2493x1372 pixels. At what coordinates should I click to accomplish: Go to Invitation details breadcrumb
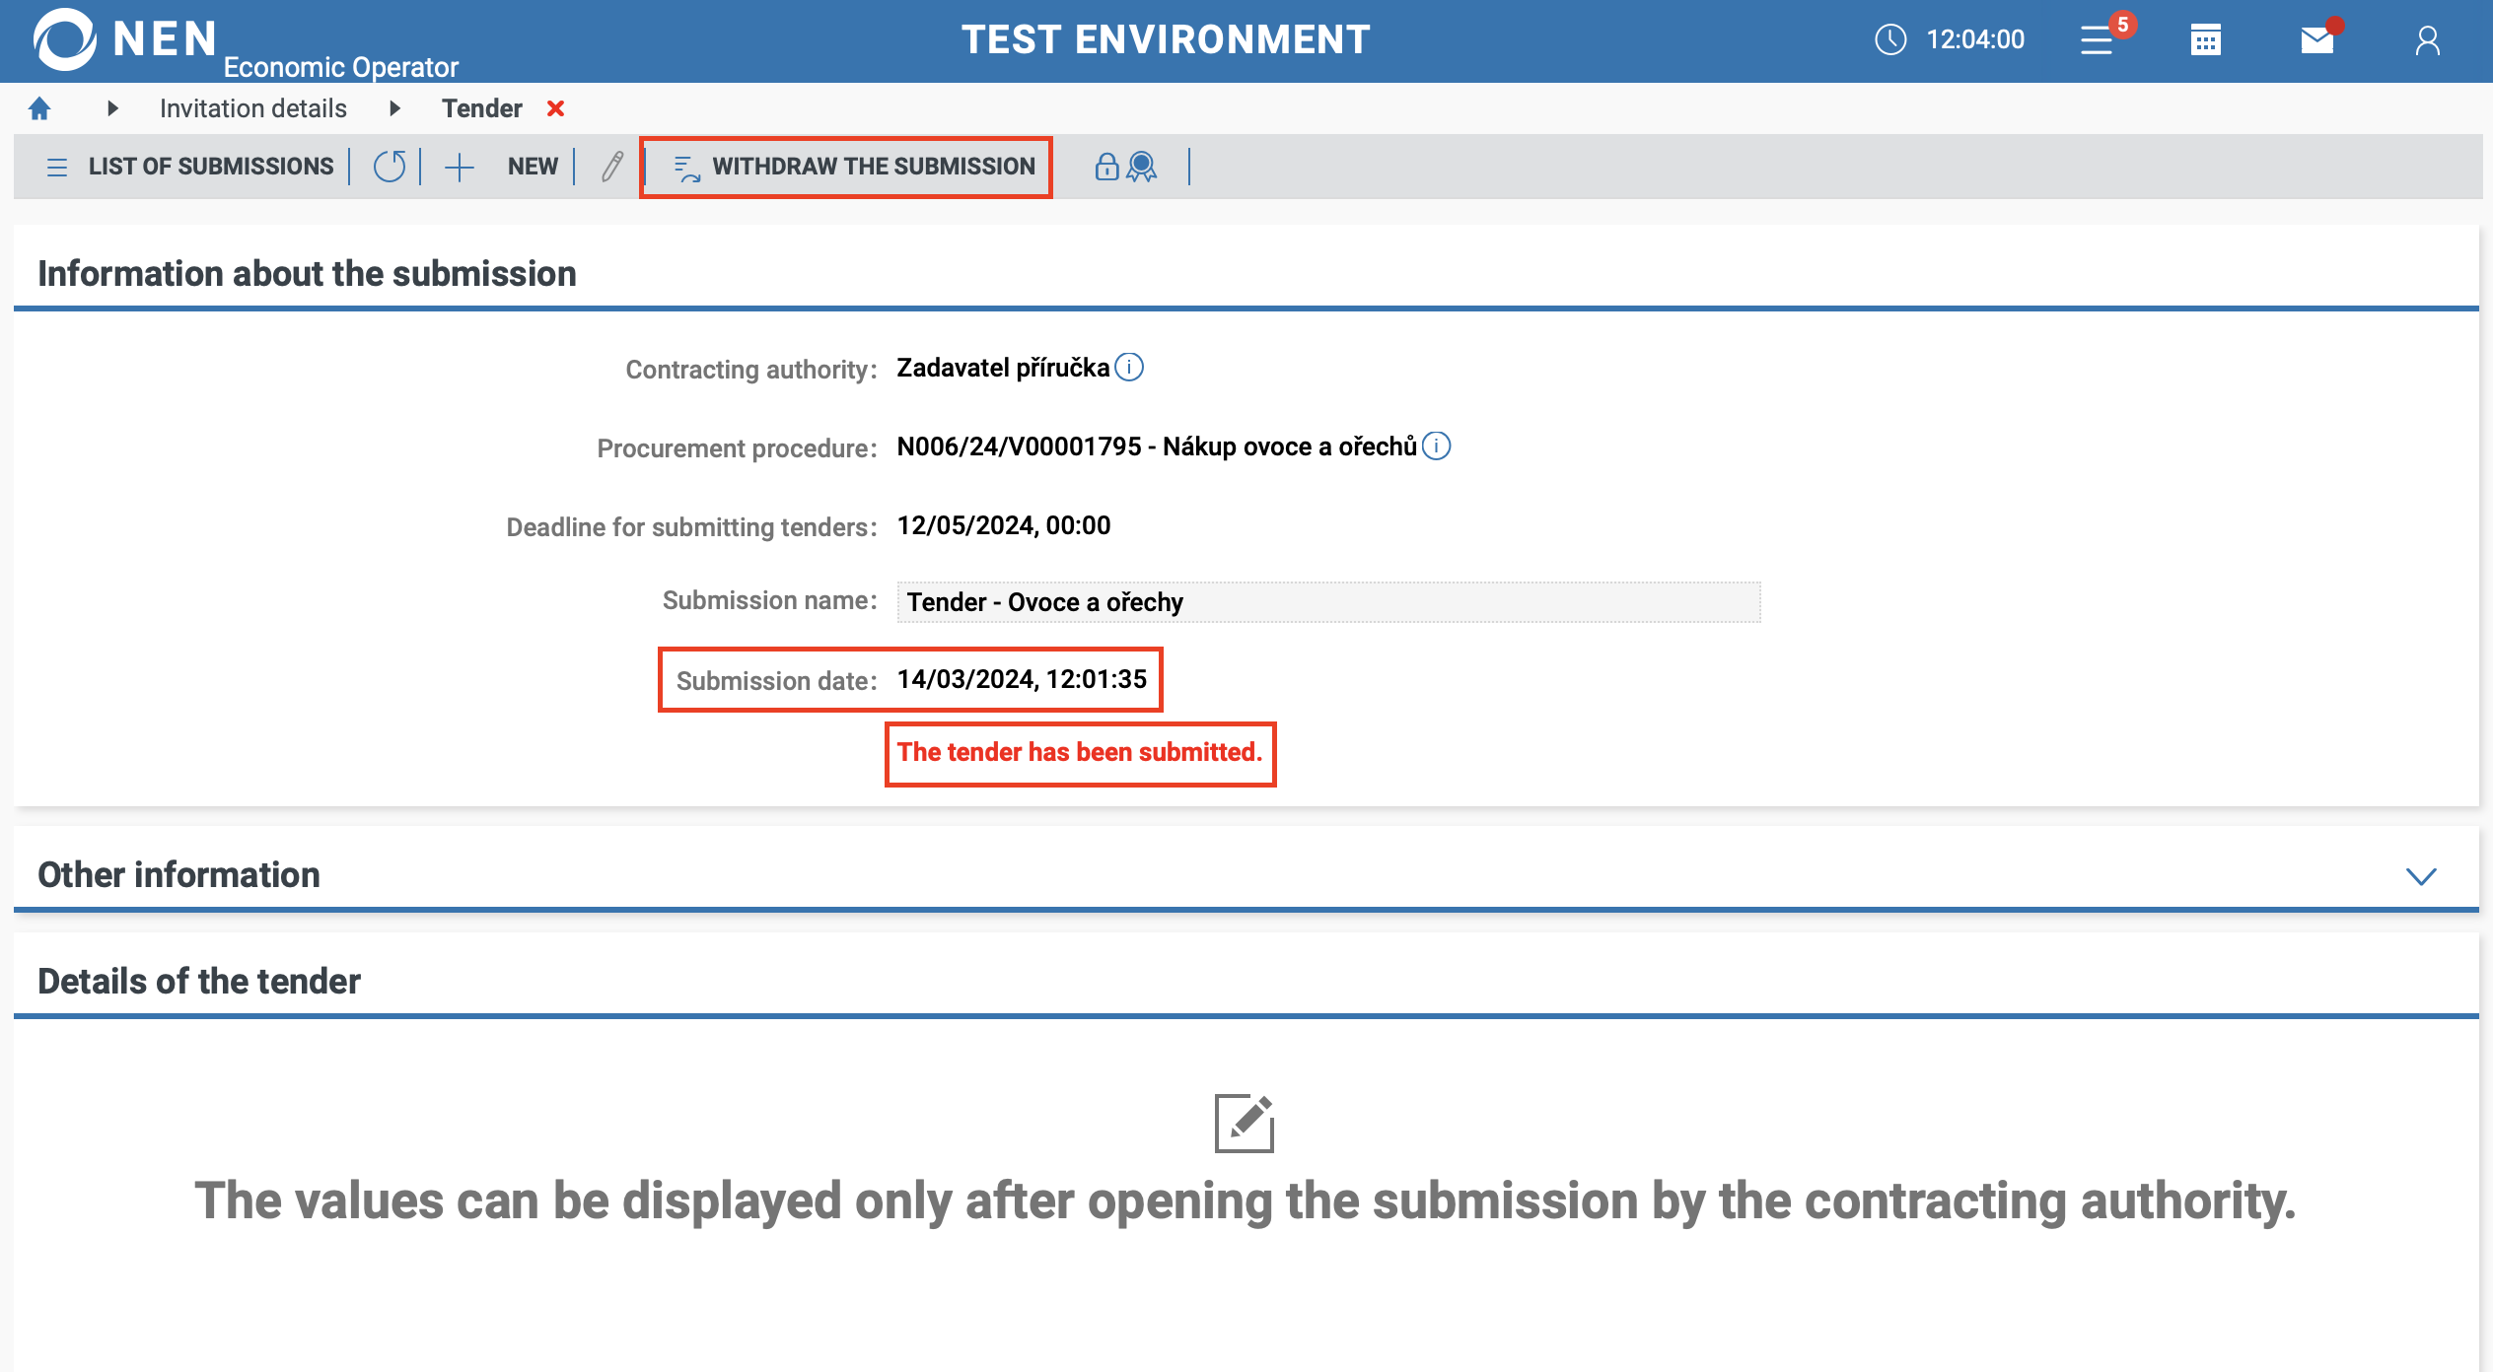[253, 108]
